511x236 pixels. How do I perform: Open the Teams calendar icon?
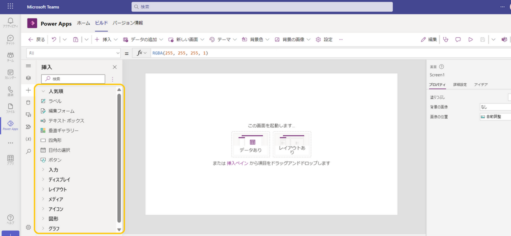click(x=10, y=73)
